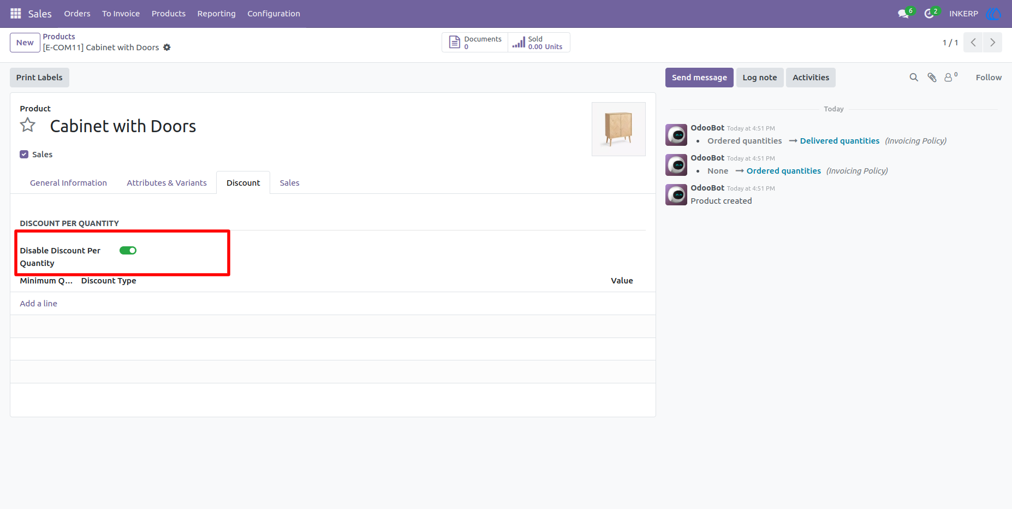Viewport: 1012px width, 509px height.
Task: Mark product as favorite with star
Action: point(28,126)
